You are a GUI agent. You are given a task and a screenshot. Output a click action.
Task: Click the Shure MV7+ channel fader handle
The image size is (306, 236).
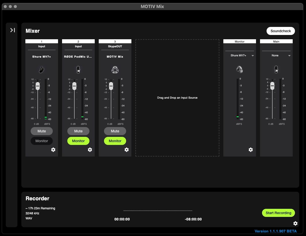38,86
